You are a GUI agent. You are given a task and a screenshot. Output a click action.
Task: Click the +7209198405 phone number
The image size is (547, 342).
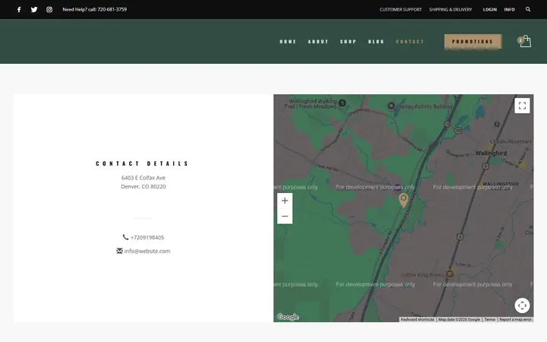pos(147,237)
